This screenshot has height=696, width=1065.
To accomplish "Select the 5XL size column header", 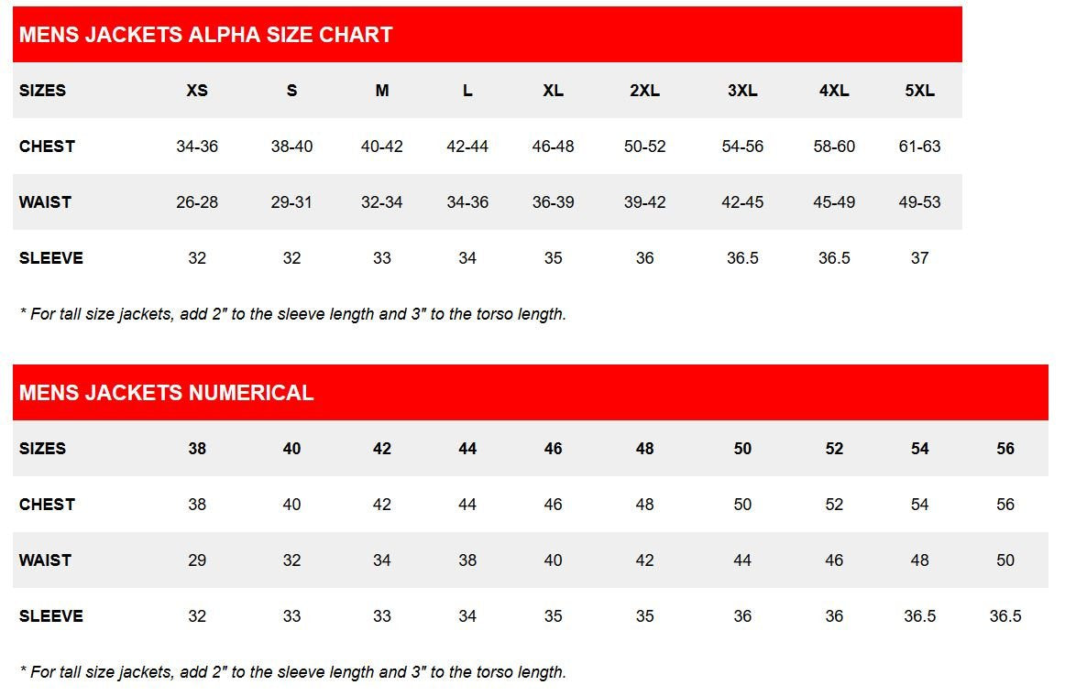I will click(919, 91).
